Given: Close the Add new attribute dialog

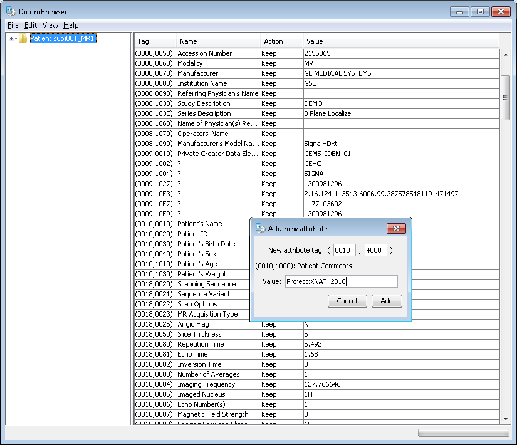Looking at the screenshot, I should [396, 229].
